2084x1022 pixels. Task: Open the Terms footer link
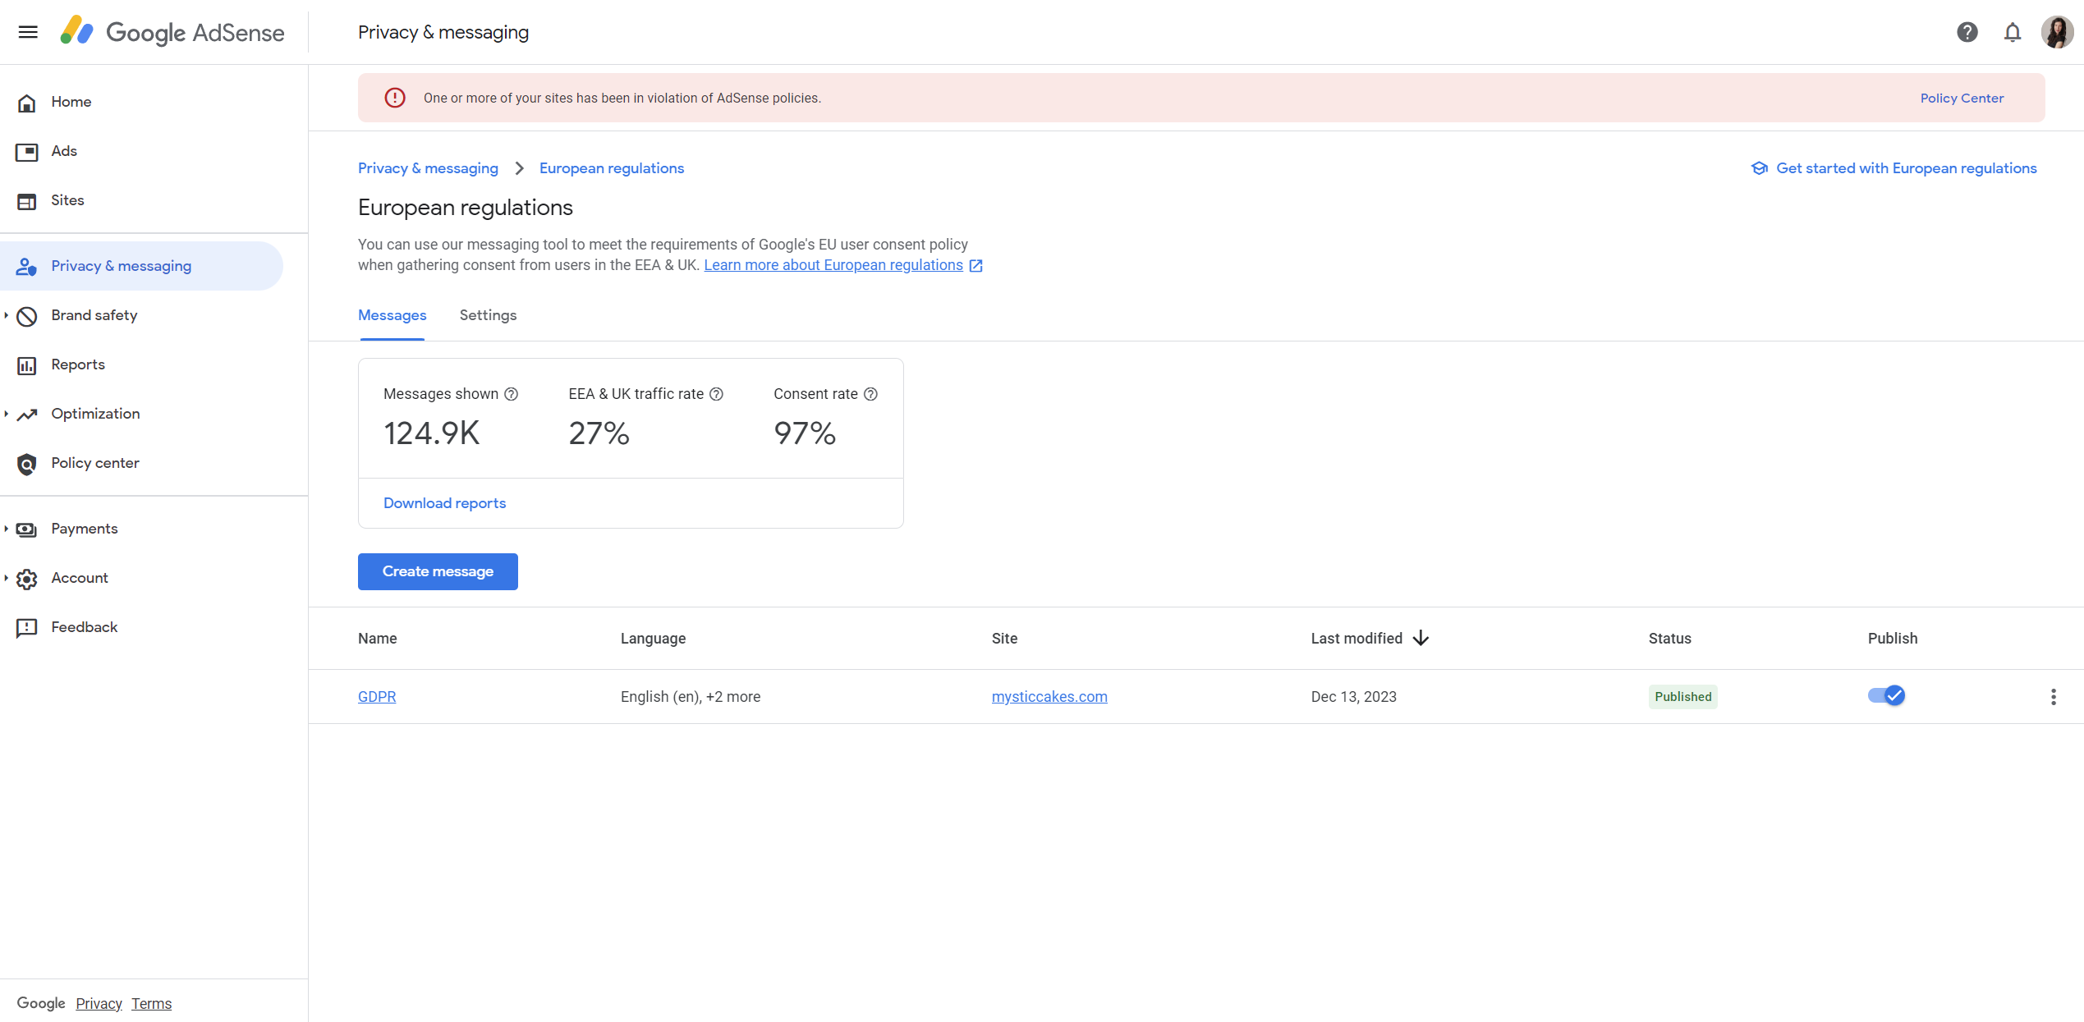coord(151,1003)
